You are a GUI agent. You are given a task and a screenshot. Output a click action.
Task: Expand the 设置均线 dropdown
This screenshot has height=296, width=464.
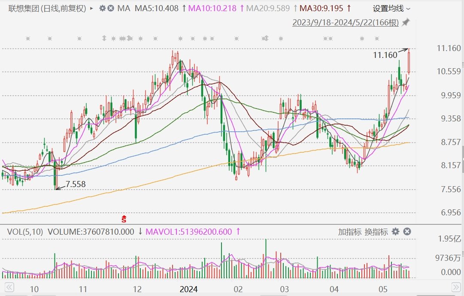[x=391, y=8]
